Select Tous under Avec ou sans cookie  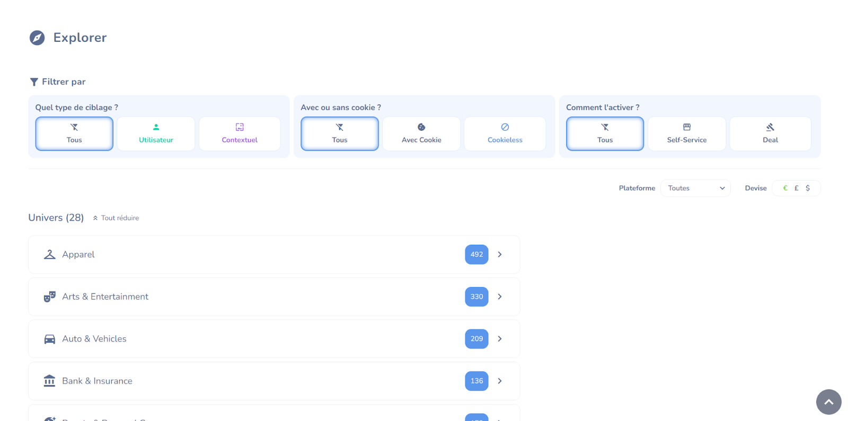[x=340, y=133]
